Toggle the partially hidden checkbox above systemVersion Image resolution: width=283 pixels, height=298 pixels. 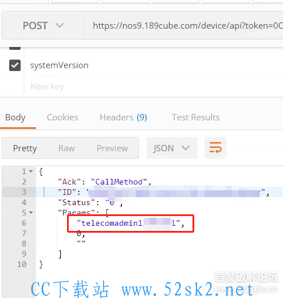click(x=15, y=48)
